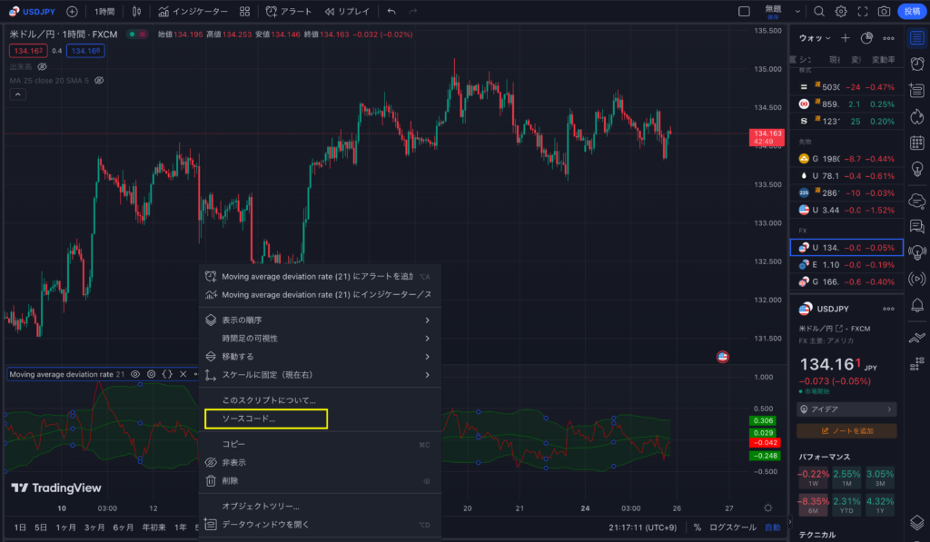
Task: Add a symbol to the watchlist
Action: tap(846, 38)
